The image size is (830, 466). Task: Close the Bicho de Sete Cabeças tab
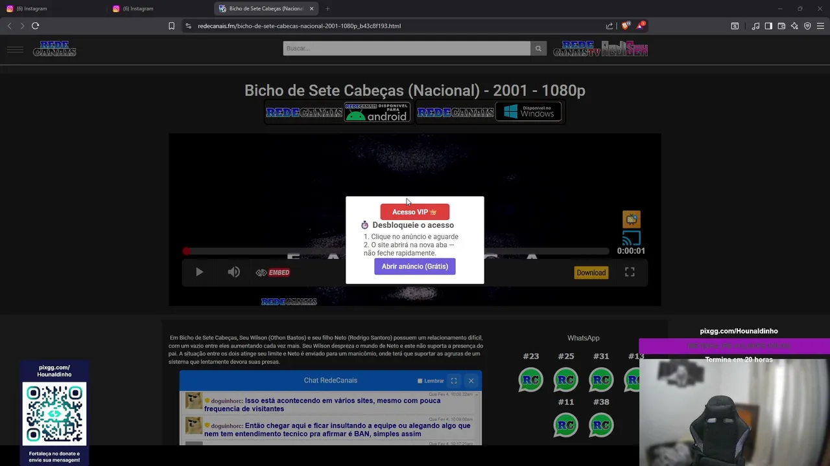click(311, 8)
